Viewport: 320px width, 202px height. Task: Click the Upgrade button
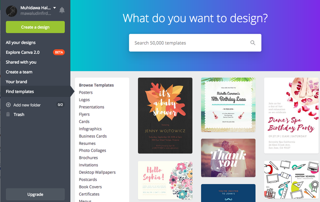[x=35, y=194]
